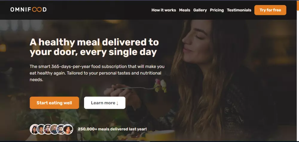Click the Omnifood logo in the header
Screen dimensions: 299x142
[28, 10]
